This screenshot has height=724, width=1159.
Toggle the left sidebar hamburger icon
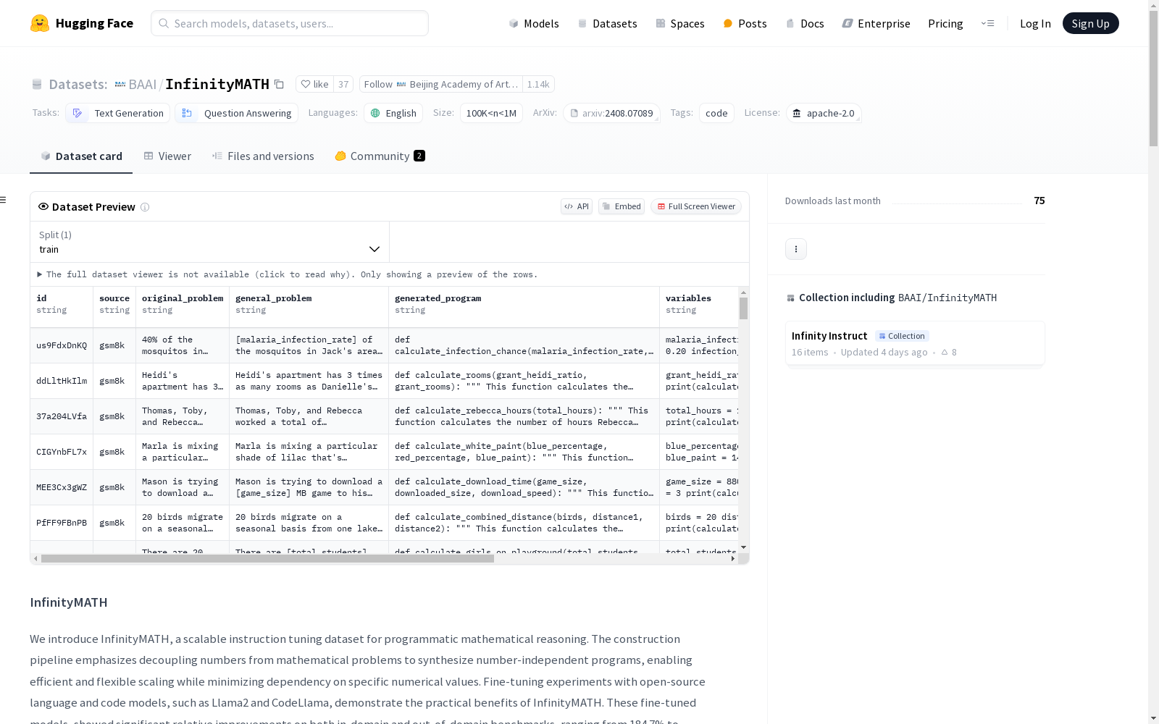[x=4, y=200]
